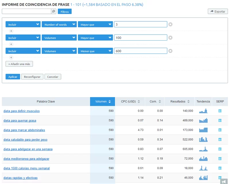
Task: Open Volumen dropdown in second filter row
Action: click(59, 38)
